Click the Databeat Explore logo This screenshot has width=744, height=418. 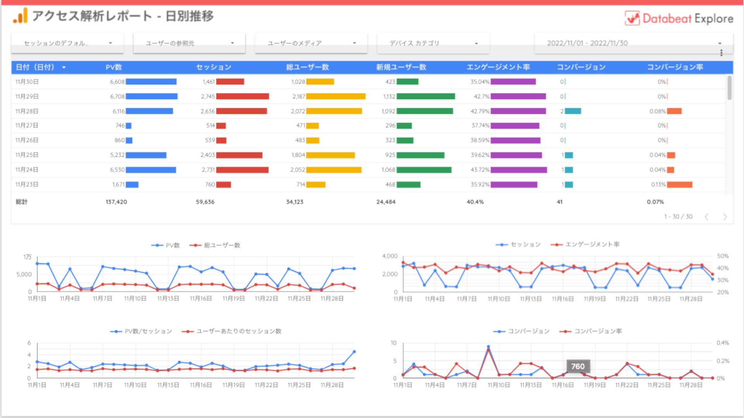pos(679,18)
